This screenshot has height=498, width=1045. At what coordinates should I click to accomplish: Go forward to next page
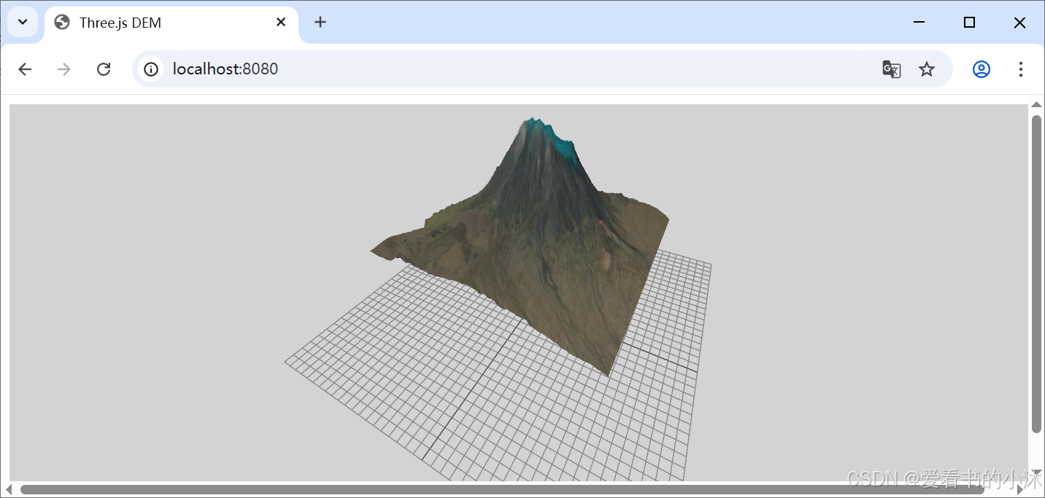tap(64, 69)
